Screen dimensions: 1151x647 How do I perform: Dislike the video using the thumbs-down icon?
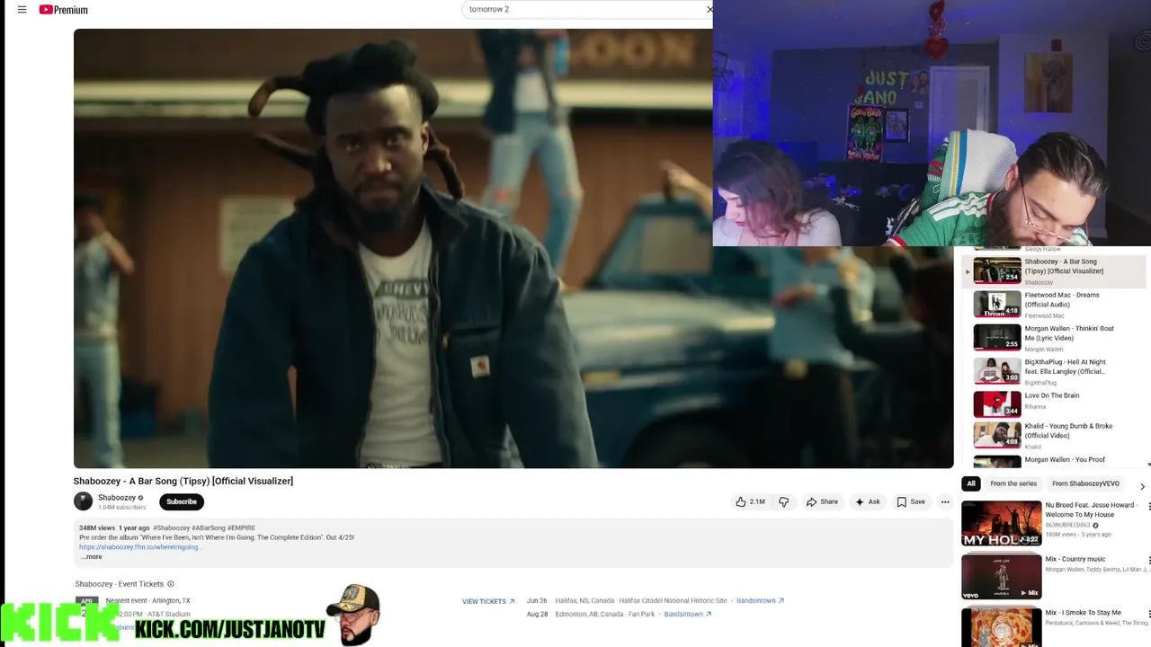(783, 501)
